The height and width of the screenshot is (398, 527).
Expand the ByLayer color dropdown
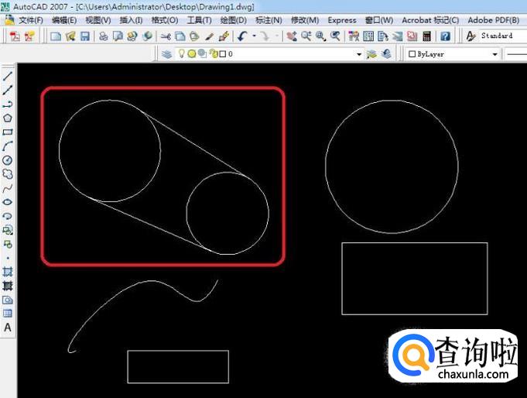click(494, 54)
